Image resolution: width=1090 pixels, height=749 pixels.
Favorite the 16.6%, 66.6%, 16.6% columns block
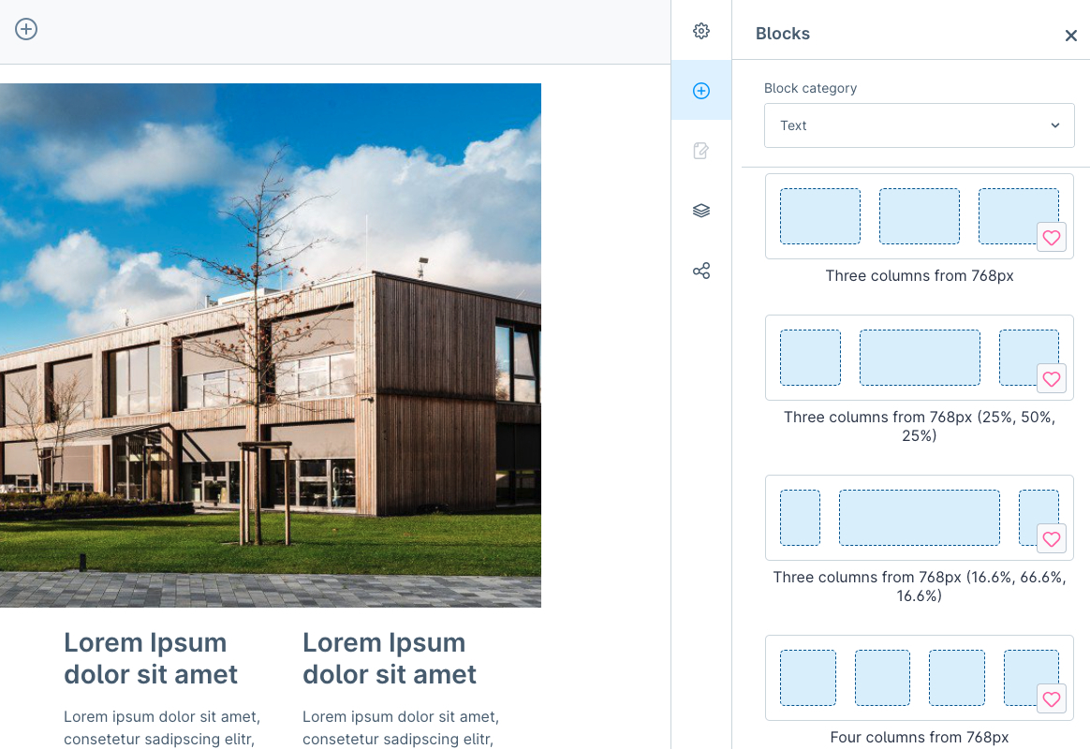click(1051, 538)
